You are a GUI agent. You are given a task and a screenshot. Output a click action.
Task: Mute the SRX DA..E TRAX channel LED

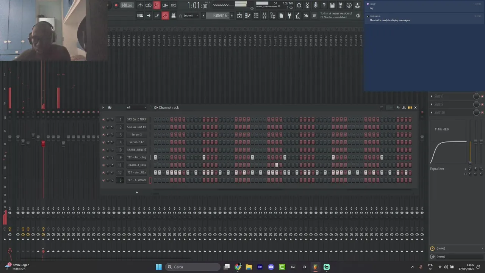click(103, 119)
